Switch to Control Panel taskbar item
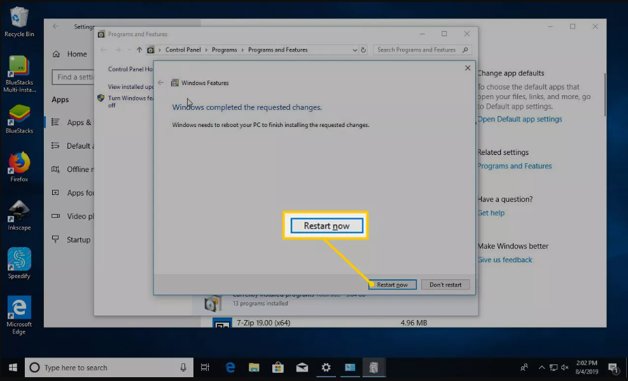 tap(350, 368)
